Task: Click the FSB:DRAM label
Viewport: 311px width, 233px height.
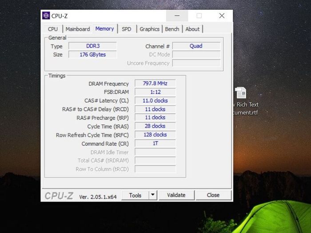Action: pyautogui.click(x=116, y=92)
